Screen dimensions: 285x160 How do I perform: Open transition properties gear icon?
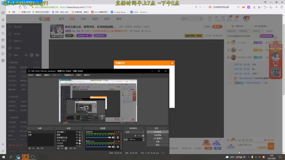[143, 136]
